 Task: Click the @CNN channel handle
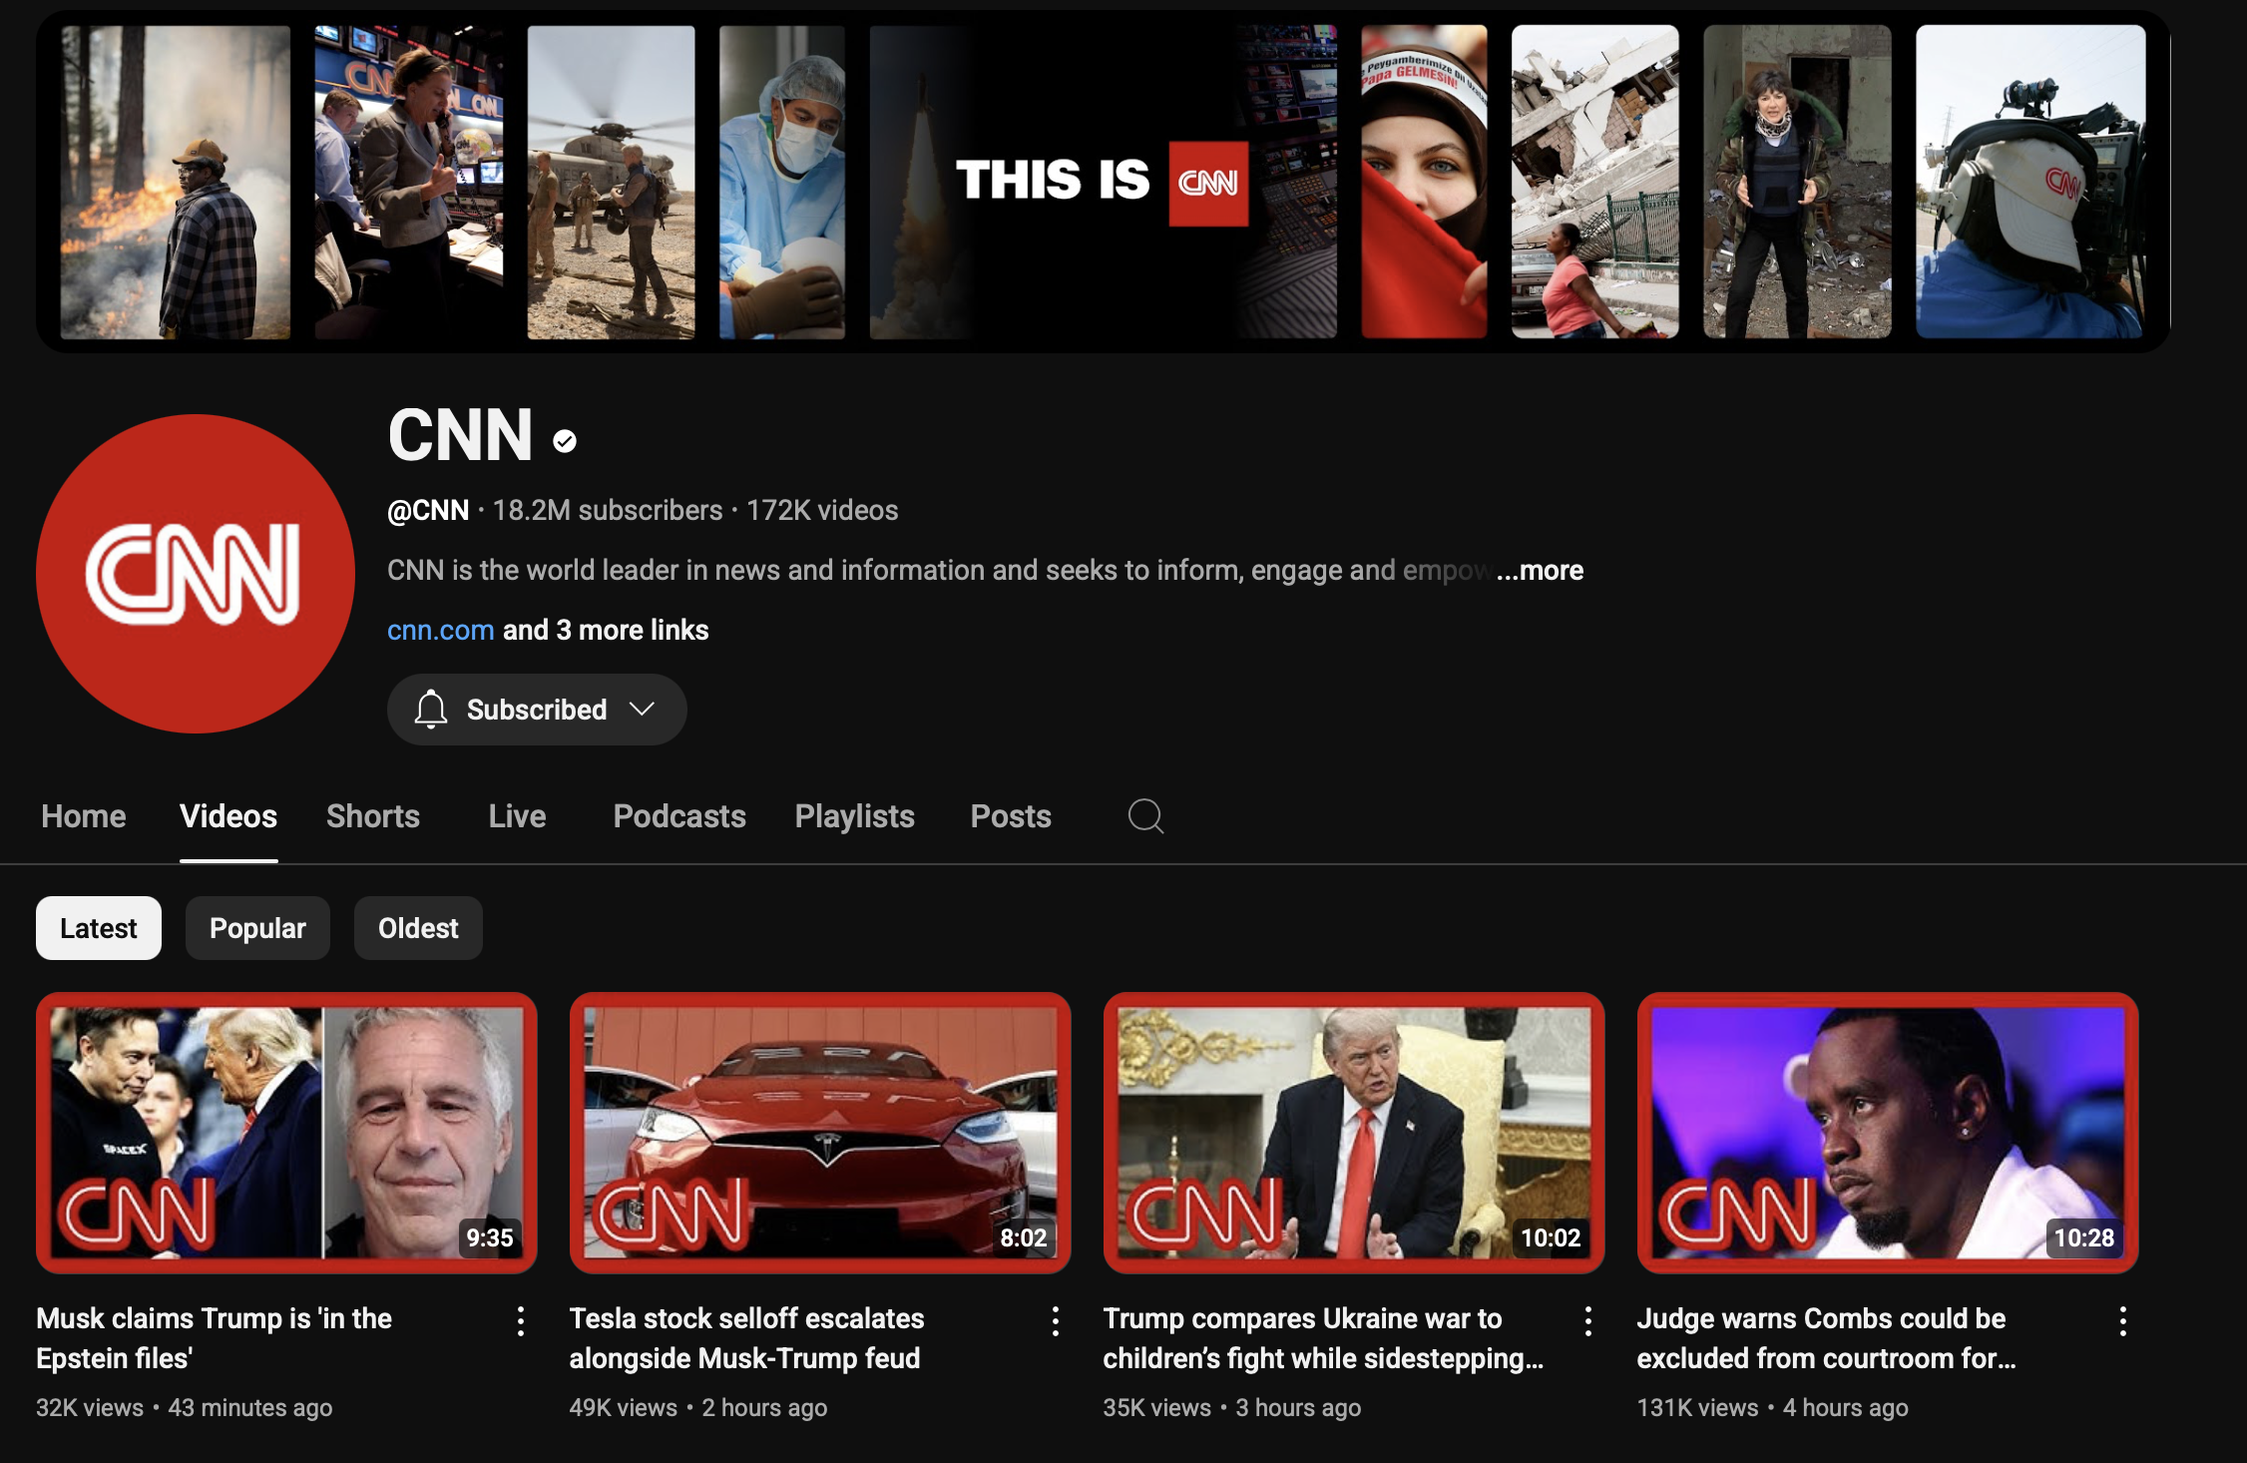click(x=428, y=510)
